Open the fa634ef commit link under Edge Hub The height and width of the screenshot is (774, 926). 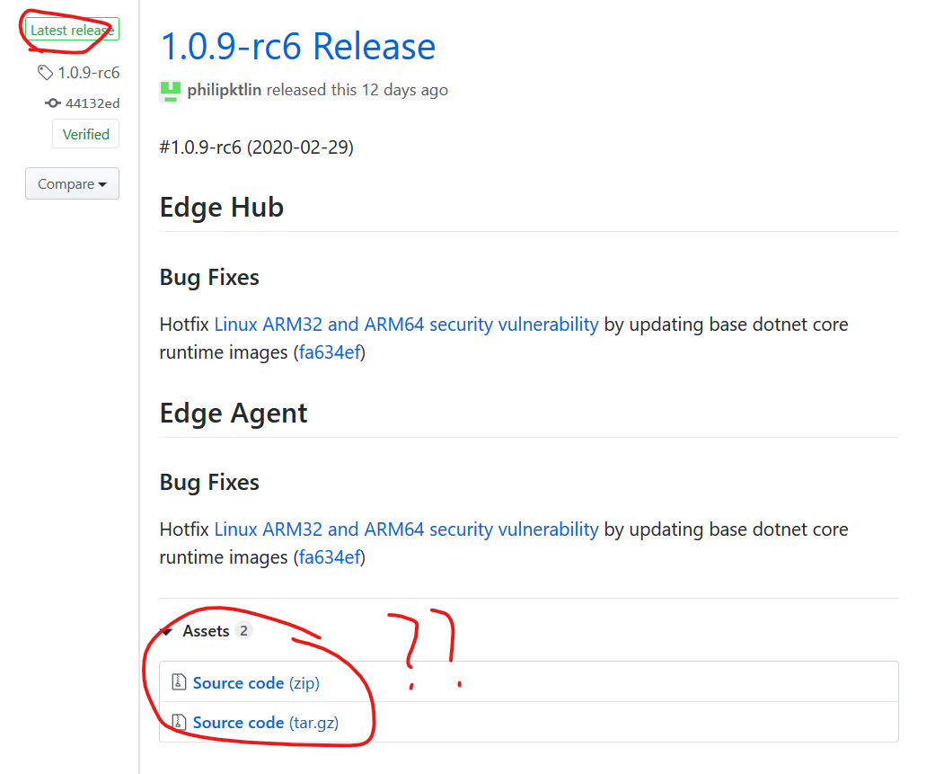(329, 351)
